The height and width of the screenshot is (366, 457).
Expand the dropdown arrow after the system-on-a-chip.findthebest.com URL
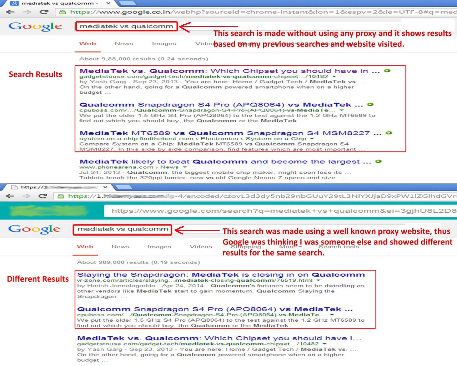312,139
